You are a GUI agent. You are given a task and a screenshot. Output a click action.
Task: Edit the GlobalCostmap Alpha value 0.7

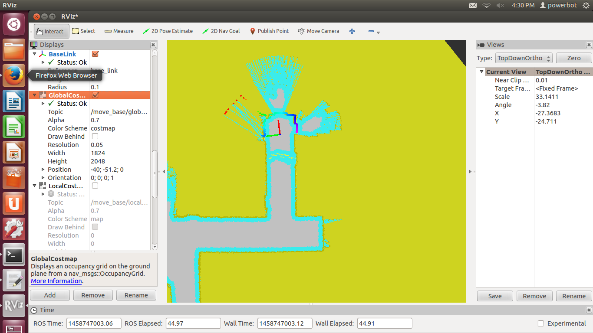pyautogui.click(x=119, y=120)
